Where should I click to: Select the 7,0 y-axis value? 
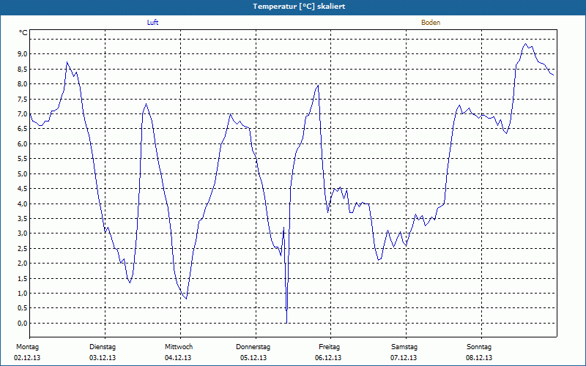click(23, 114)
